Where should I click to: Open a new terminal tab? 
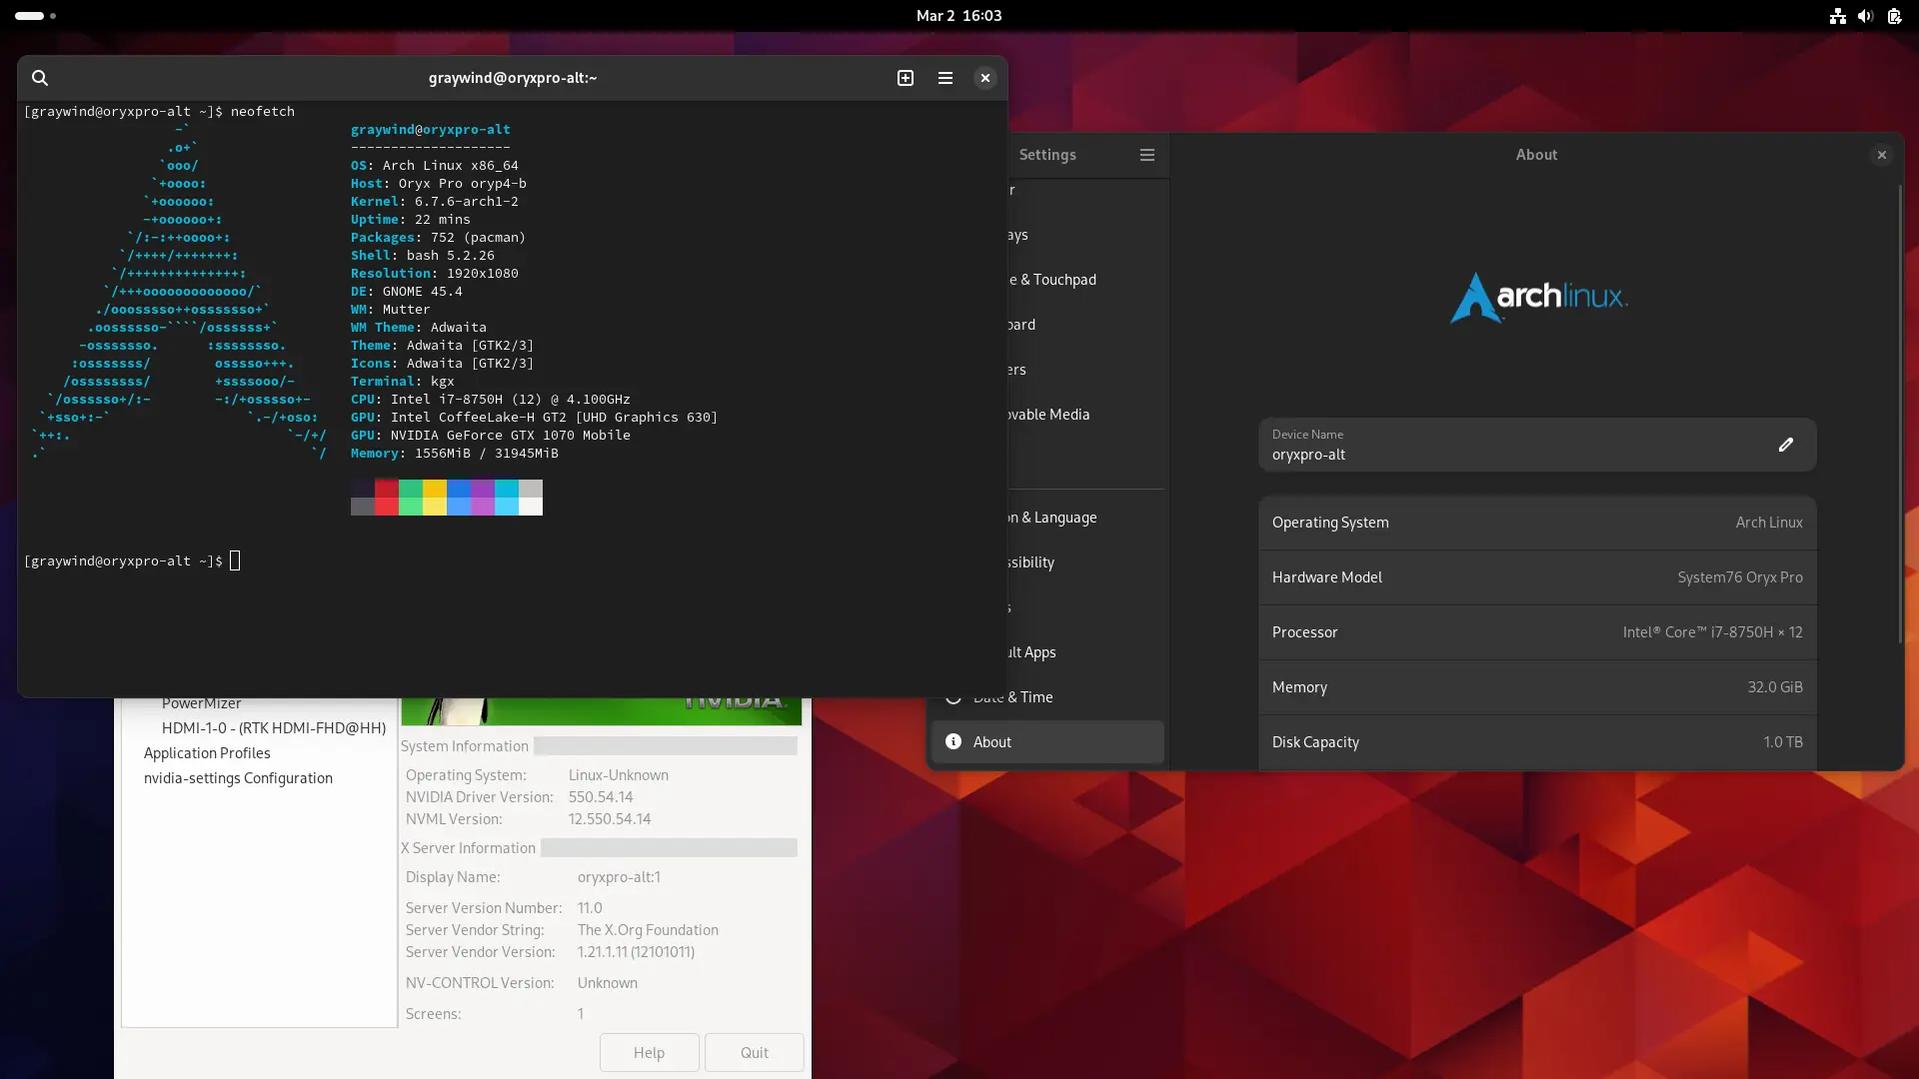pos(906,78)
